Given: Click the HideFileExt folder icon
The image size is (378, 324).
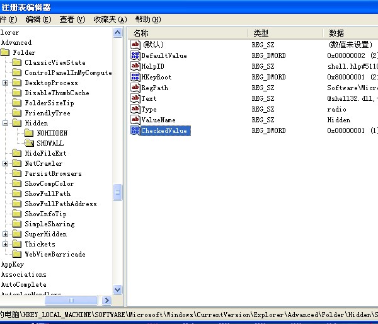Looking at the screenshot, I should (16, 153).
